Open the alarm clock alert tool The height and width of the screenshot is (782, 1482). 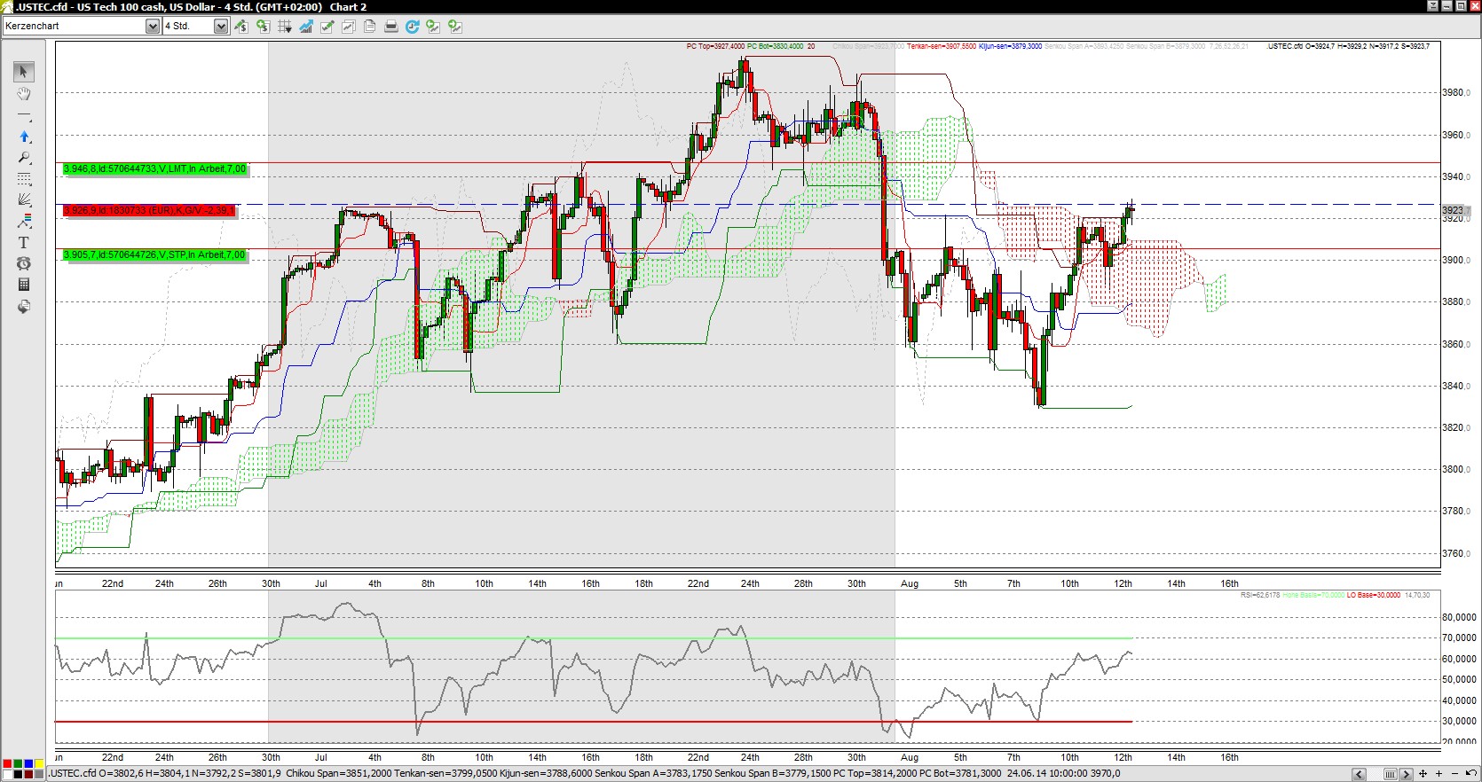[24, 263]
